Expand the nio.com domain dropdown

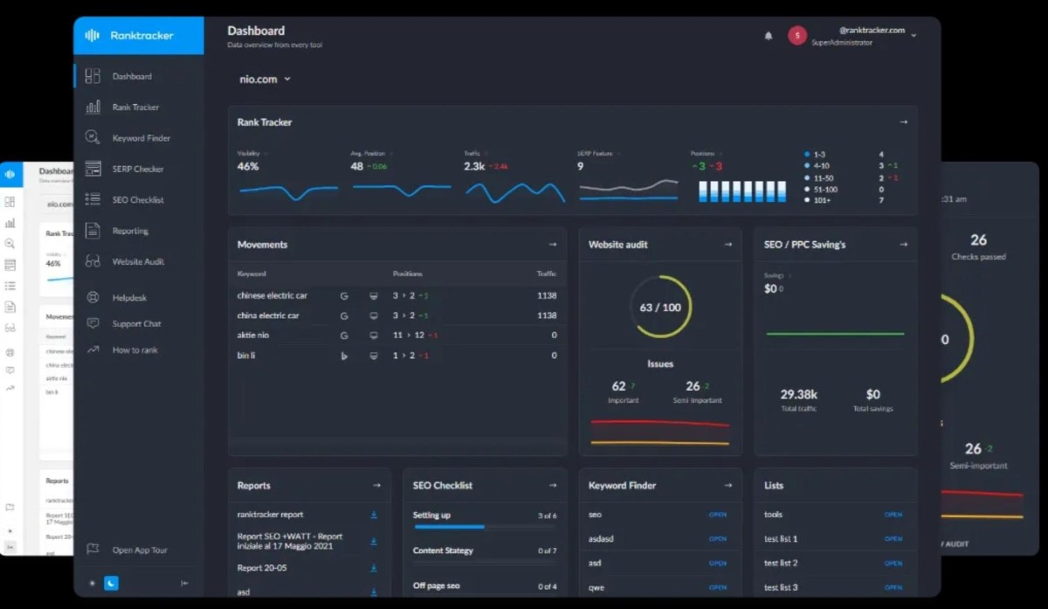tap(265, 79)
